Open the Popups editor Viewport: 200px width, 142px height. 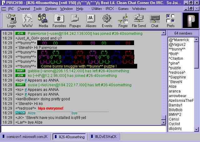(75, 20)
